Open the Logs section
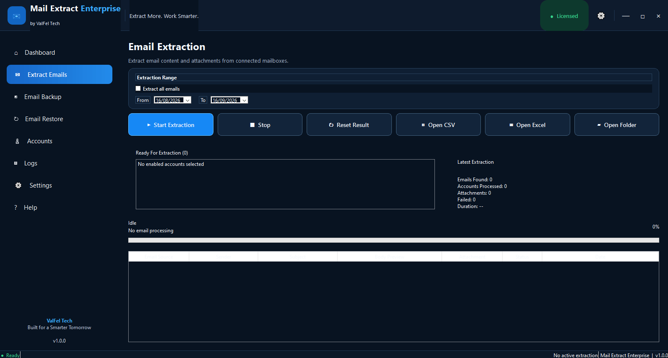 (30, 163)
